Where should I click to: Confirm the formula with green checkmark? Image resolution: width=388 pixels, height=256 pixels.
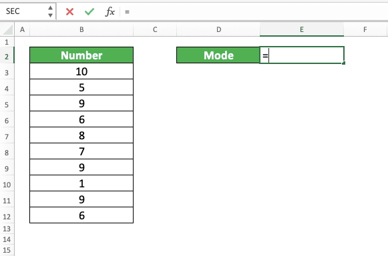(x=89, y=11)
